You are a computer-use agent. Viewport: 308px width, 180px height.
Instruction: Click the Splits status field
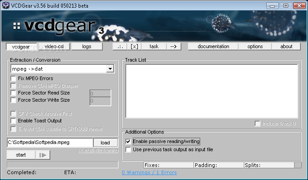click(269, 165)
